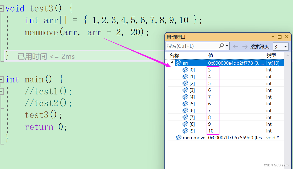Click the cube icon for element [8]
293x169 pixels.
coord(185,124)
